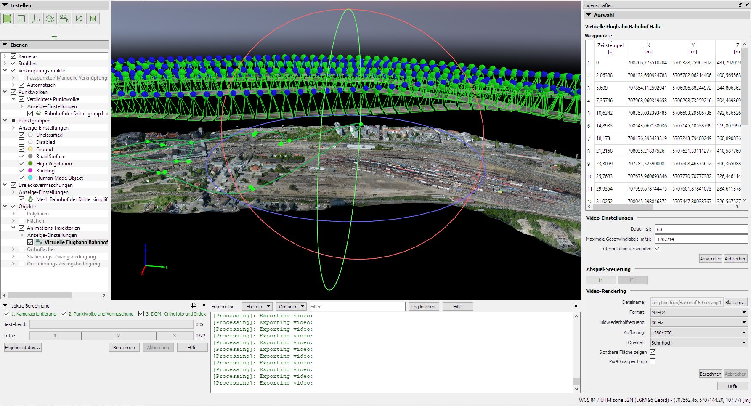Click the undock icon in Lokale Berechnung panel
751x406 pixels.
click(x=194, y=305)
